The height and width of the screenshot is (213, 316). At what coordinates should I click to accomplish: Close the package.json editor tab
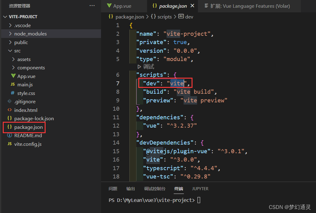pyautogui.click(x=192, y=6)
